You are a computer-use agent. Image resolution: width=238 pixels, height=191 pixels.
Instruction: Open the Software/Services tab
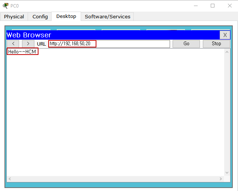click(108, 16)
